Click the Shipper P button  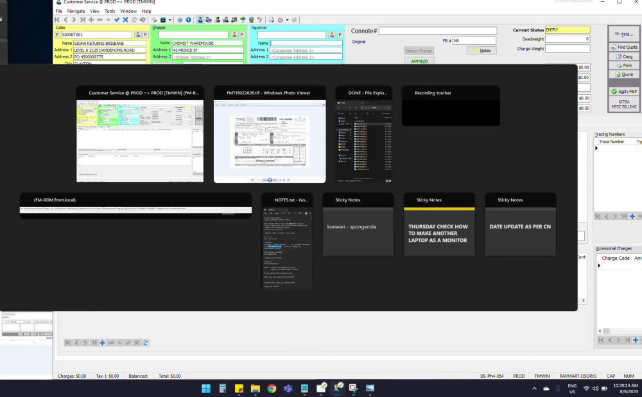click(x=241, y=35)
